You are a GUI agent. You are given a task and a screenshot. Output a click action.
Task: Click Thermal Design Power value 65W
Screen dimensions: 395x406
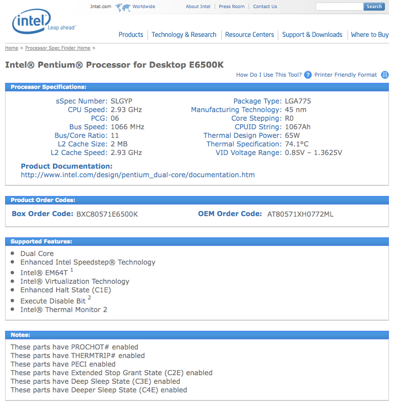[x=292, y=135]
